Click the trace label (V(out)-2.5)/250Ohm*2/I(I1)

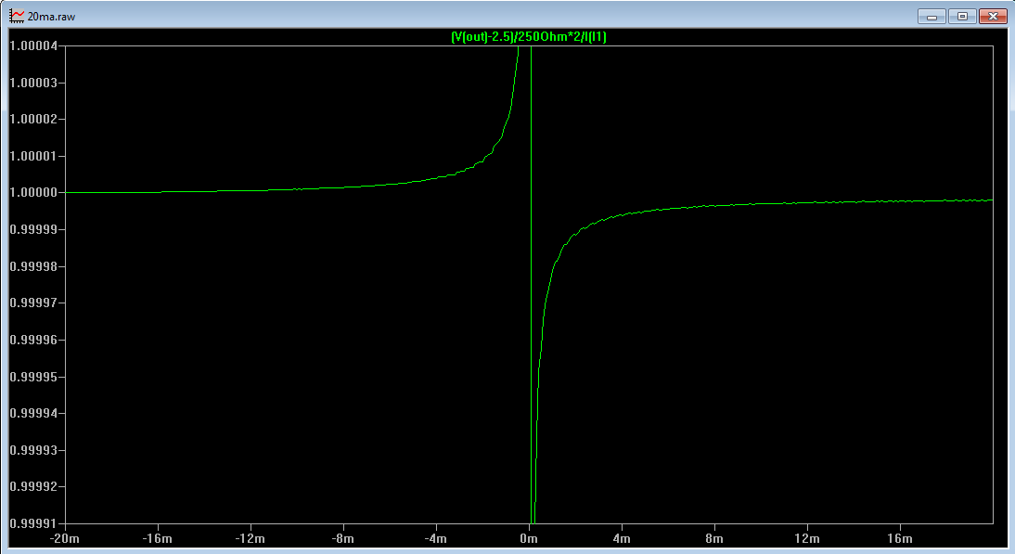click(529, 37)
